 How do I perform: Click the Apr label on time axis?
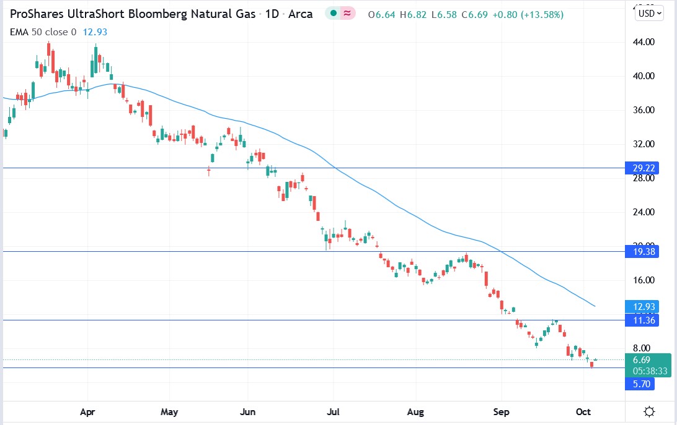87,411
